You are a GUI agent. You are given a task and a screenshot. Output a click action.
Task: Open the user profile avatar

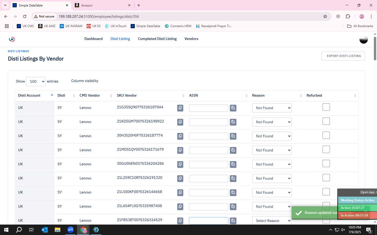click(x=363, y=39)
